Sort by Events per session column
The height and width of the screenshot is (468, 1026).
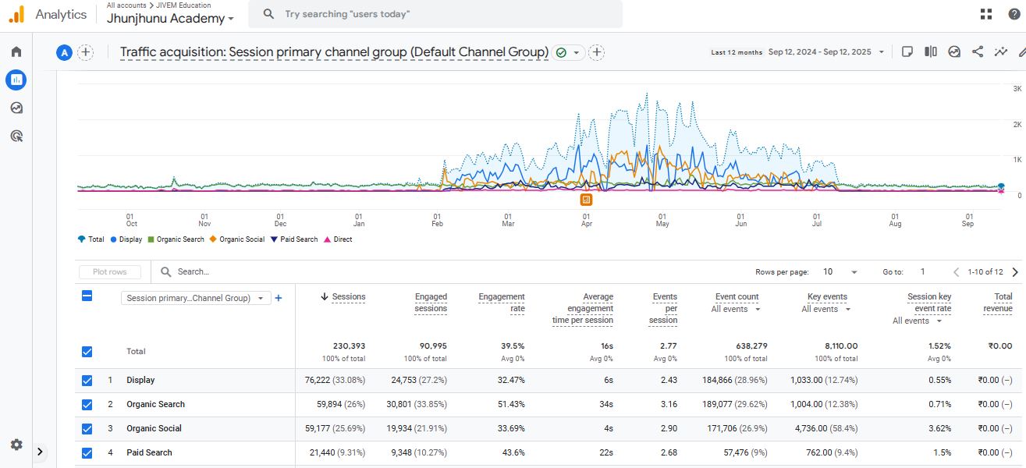[x=664, y=309]
